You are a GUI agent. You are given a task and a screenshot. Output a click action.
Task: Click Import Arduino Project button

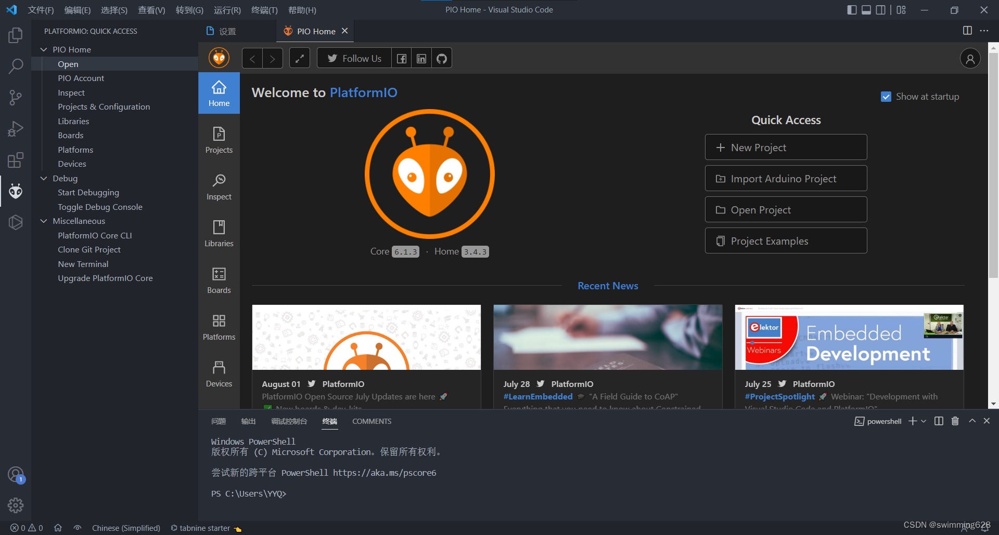pyautogui.click(x=786, y=179)
